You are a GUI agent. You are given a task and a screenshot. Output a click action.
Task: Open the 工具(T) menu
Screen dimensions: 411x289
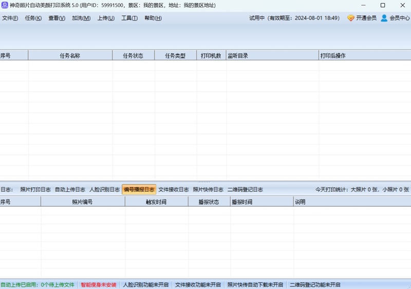(129, 18)
